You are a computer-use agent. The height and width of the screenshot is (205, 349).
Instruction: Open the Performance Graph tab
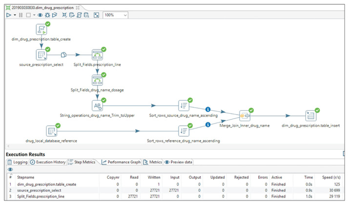(121, 162)
